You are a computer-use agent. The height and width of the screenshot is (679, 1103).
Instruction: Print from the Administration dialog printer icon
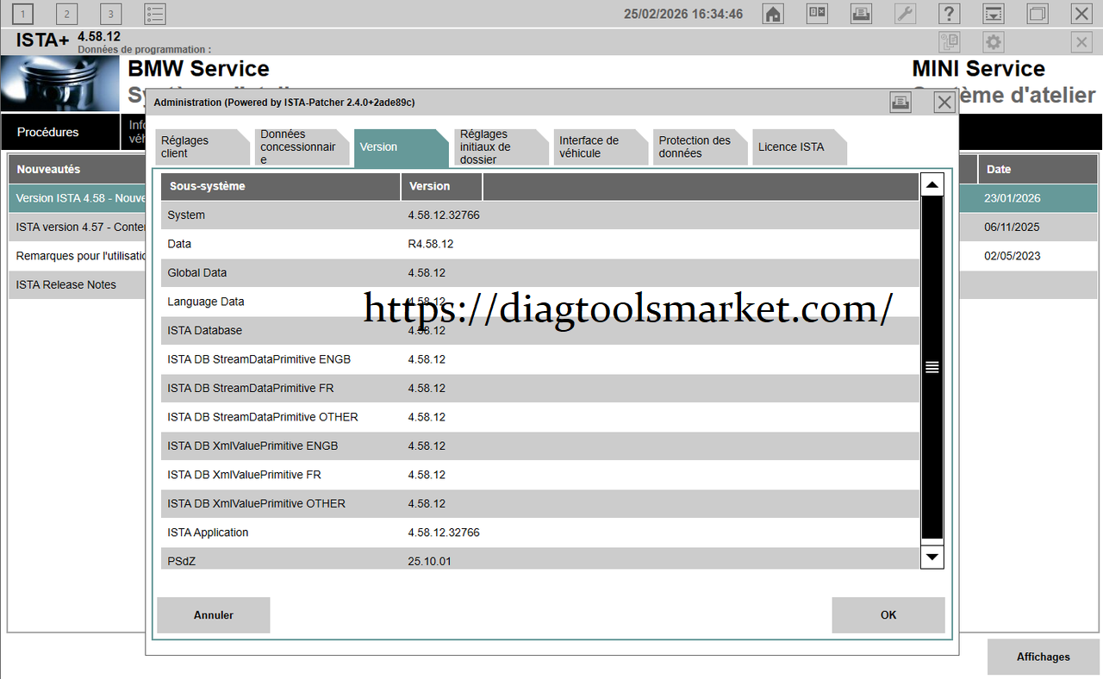click(x=900, y=103)
